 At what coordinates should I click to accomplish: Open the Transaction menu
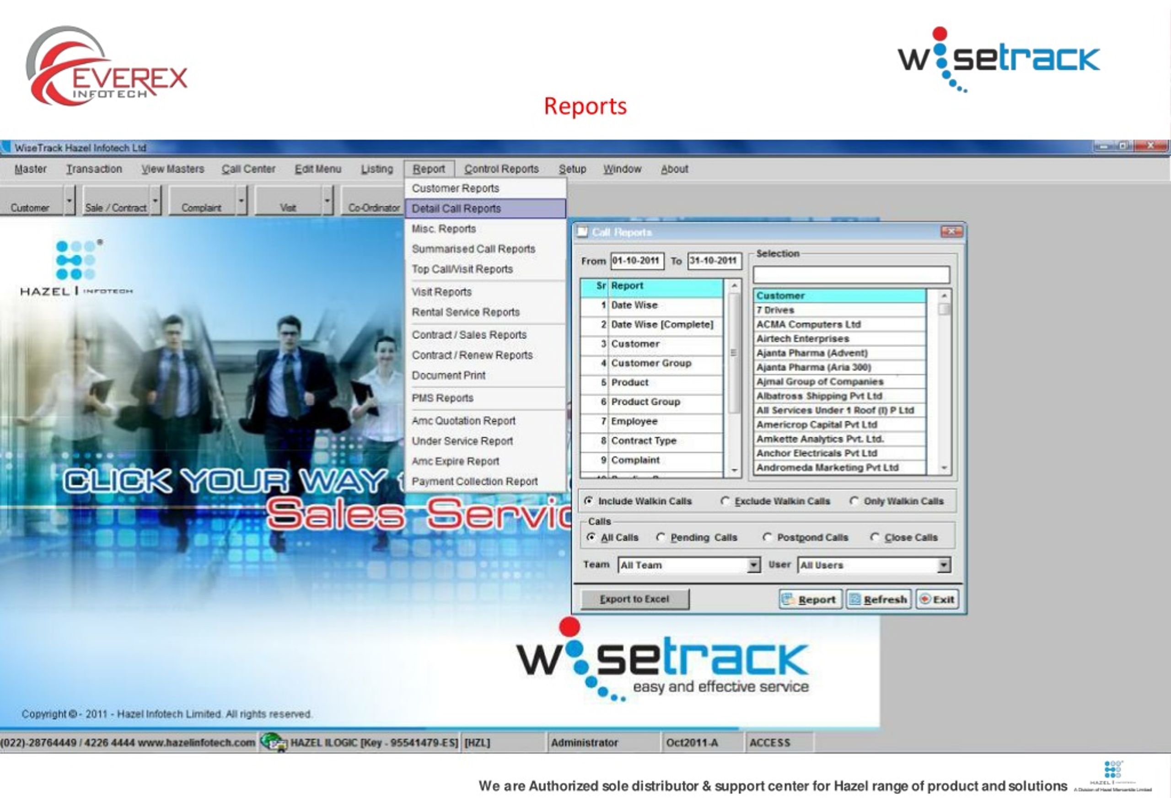tap(94, 169)
